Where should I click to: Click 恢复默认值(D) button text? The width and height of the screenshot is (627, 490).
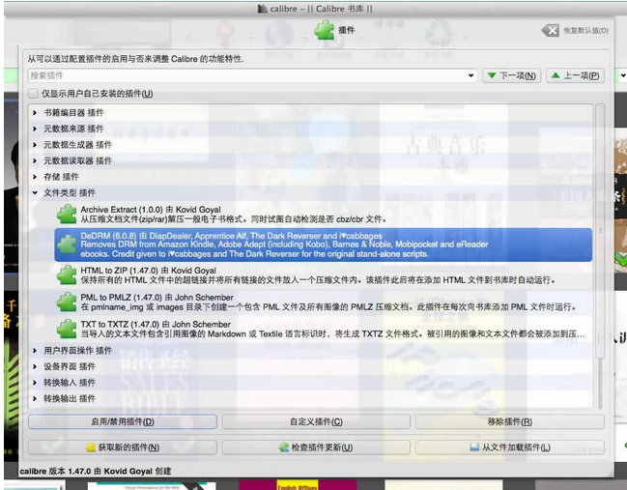(x=585, y=30)
